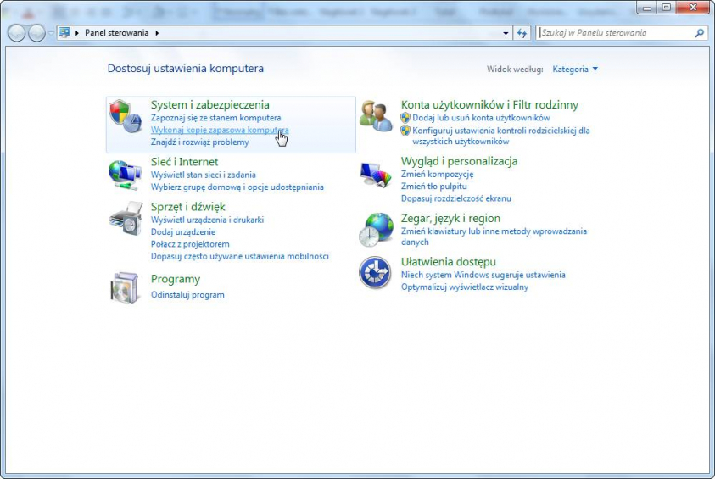Open the Odinstaluj program link

pyautogui.click(x=187, y=295)
